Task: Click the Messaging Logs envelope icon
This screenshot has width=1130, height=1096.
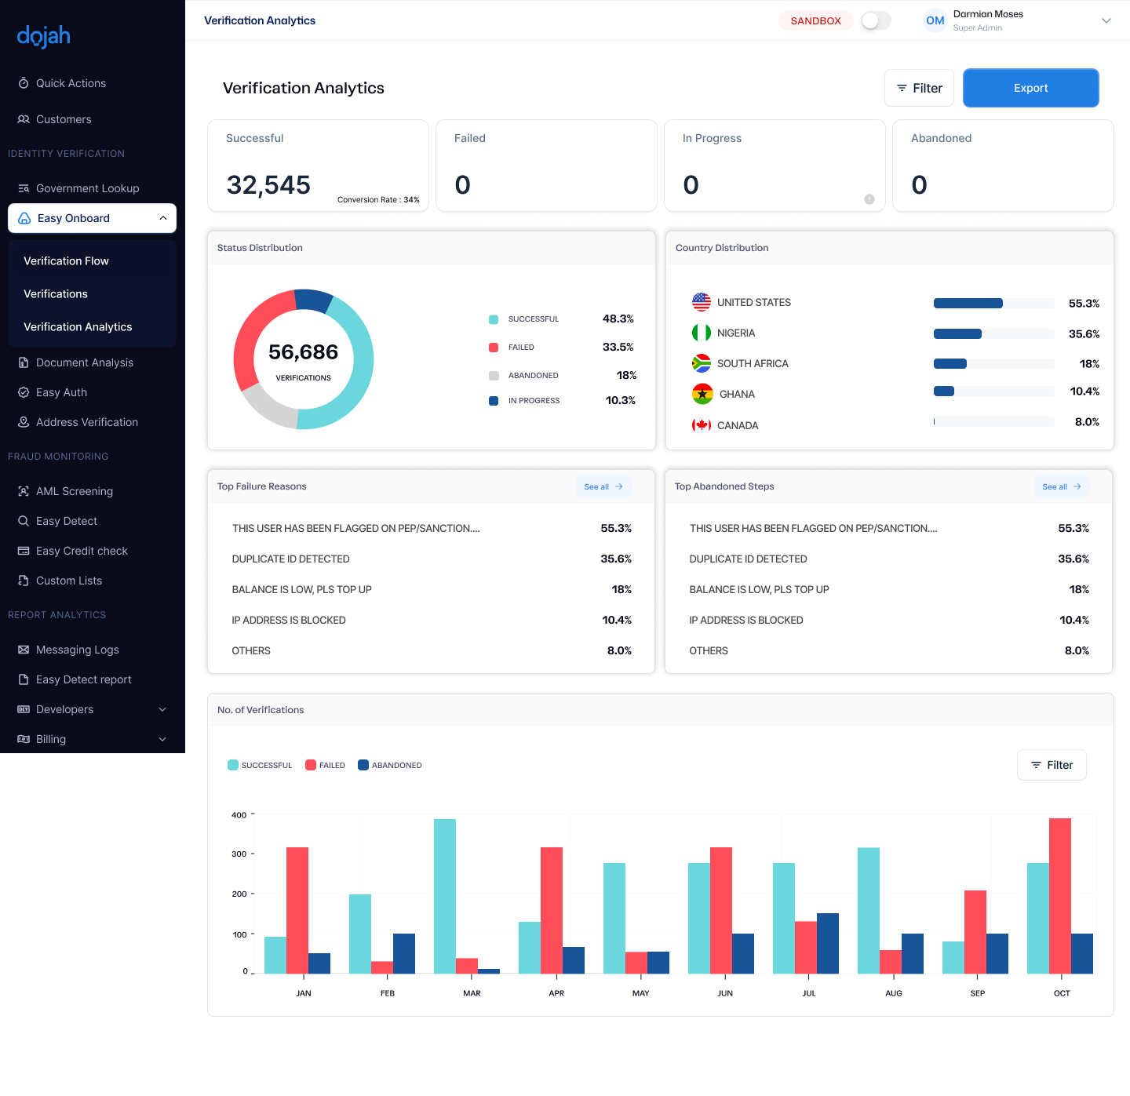Action: coord(24,650)
